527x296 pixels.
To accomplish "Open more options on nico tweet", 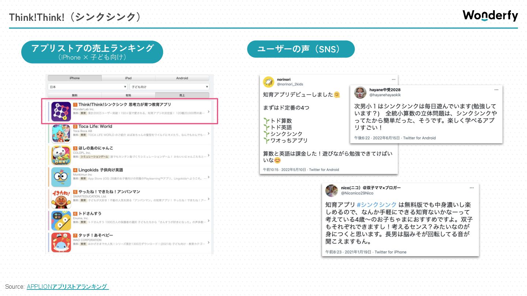I will tap(472, 187).
